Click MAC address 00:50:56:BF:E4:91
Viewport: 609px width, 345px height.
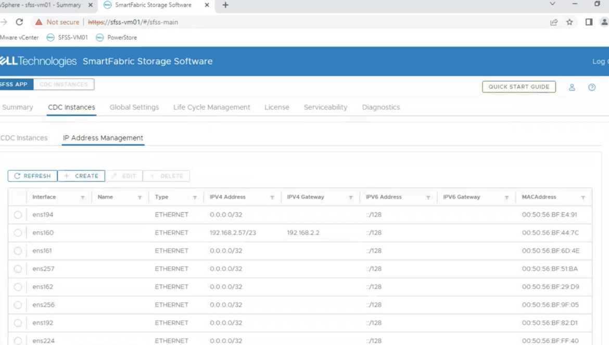coord(550,214)
